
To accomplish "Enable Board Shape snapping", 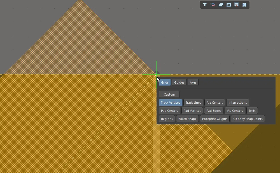I will pyautogui.click(x=187, y=119).
